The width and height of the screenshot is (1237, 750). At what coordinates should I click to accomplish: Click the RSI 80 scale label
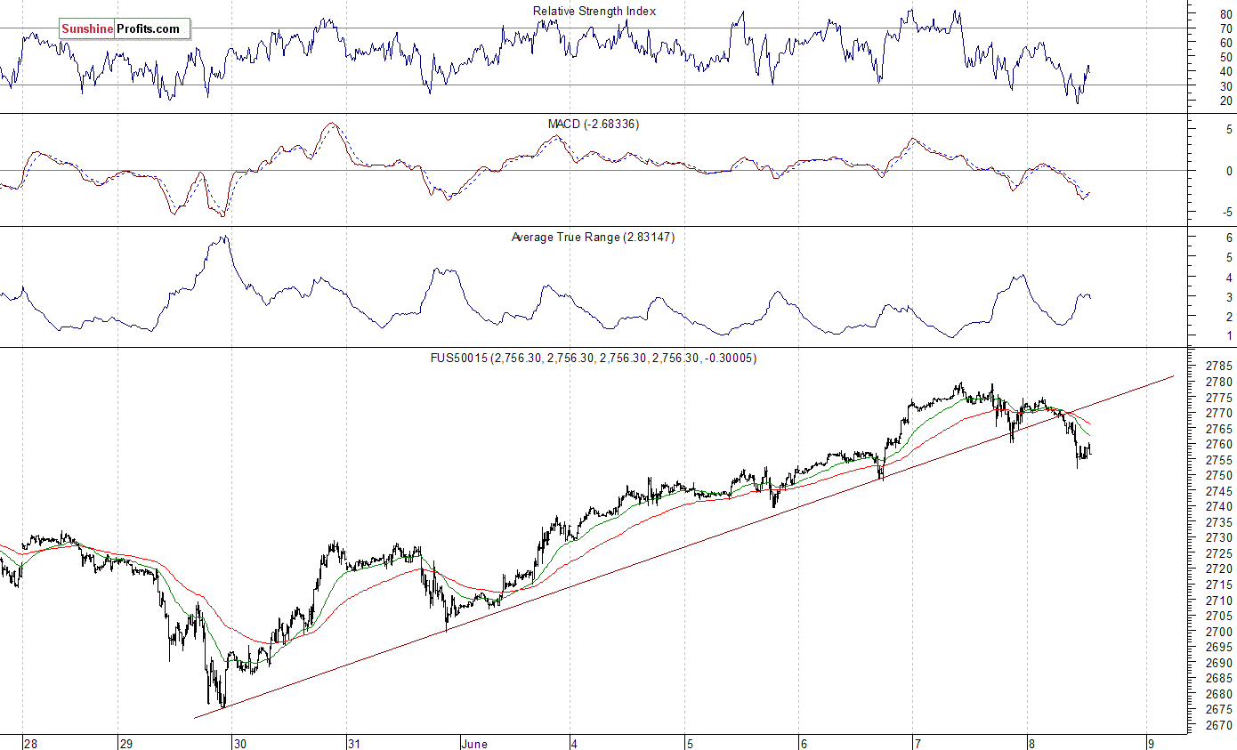1226,13
